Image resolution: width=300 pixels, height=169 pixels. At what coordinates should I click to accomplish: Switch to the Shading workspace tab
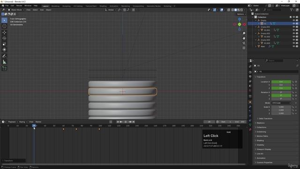pos(103,6)
